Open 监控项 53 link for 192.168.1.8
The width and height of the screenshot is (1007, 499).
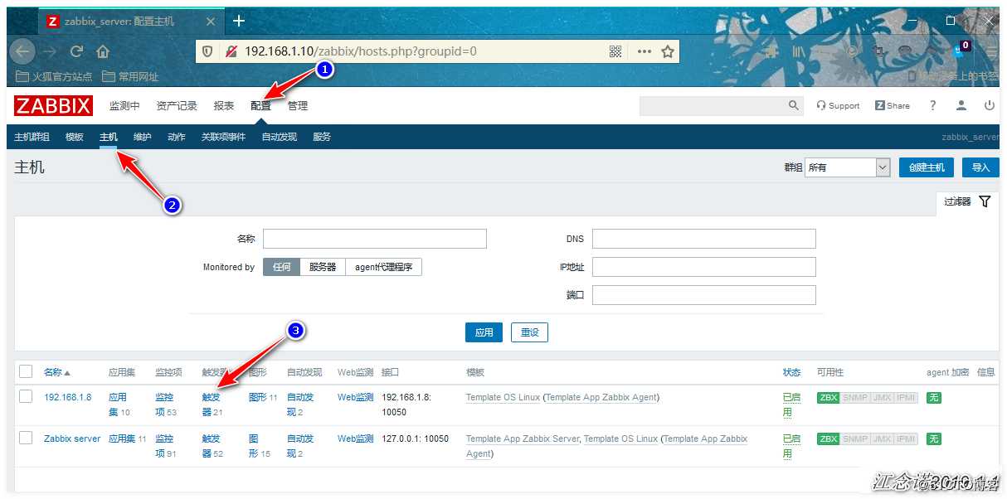[165, 405]
